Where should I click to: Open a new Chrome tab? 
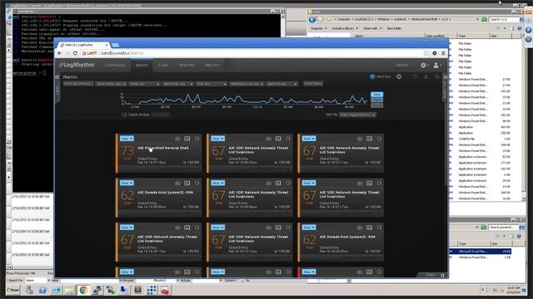(x=115, y=45)
